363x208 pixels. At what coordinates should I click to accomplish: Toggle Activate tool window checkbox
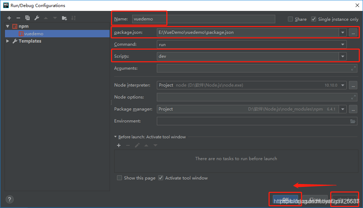(161, 178)
